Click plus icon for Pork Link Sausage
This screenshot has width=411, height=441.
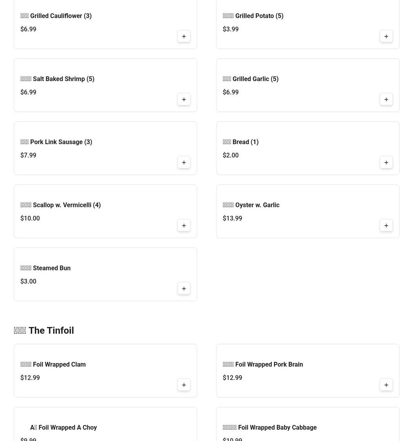pos(184,163)
